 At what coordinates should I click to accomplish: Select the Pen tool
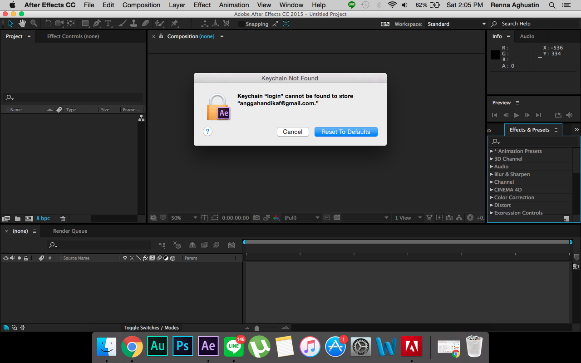(x=97, y=23)
